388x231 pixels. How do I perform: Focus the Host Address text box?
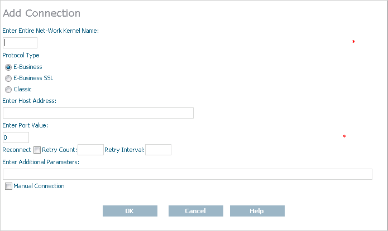[98, 113]
